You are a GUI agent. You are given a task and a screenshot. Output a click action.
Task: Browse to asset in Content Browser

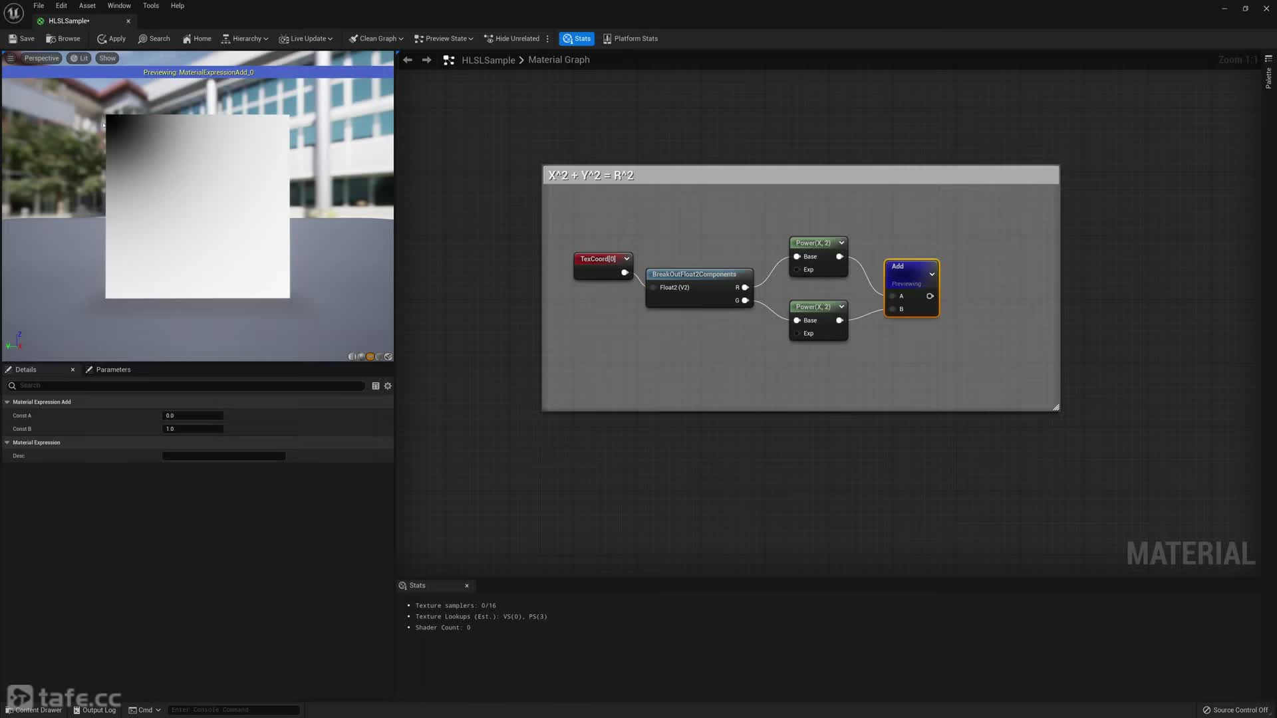click(63, 39)
